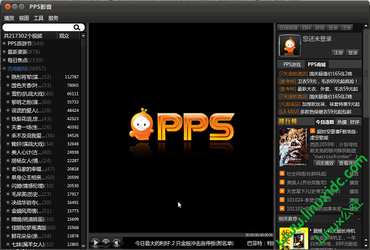This screenshot has width=370, height=250.
Task: Open the 服务 menu
Action: [x=54, y=18]
